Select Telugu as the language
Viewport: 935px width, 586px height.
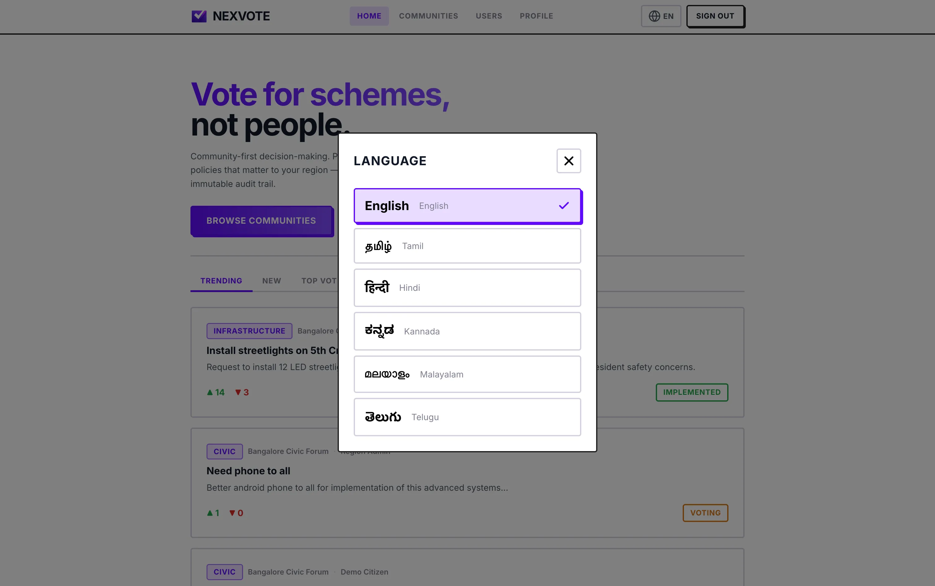point(467,417)
